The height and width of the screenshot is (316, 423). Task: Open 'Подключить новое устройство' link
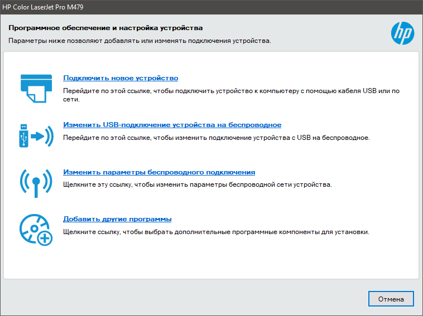coord(121,78)
